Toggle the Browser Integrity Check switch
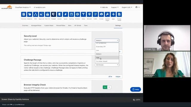 point(107,87)
